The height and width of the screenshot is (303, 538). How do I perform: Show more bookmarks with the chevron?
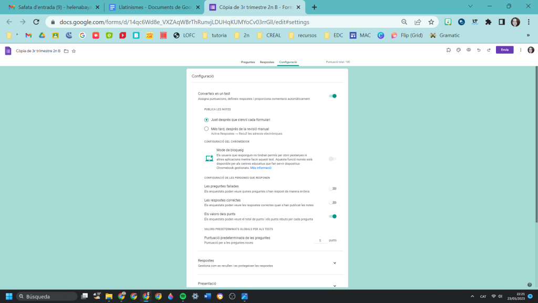[x=527, y=35]
